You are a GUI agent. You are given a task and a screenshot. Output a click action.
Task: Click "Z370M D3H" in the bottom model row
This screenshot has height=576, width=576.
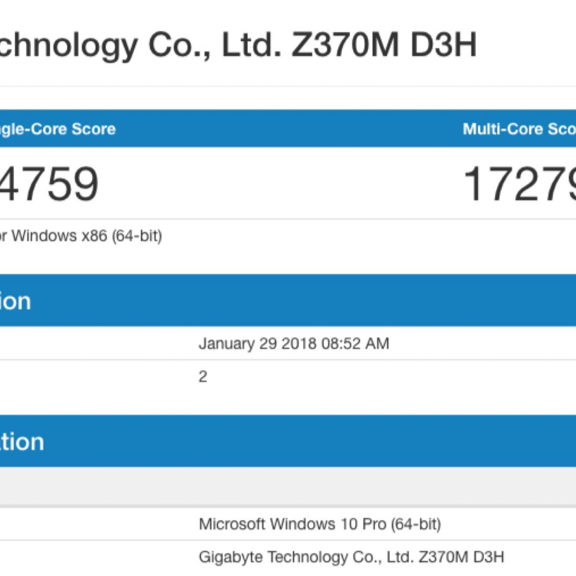tap(461, 557)
